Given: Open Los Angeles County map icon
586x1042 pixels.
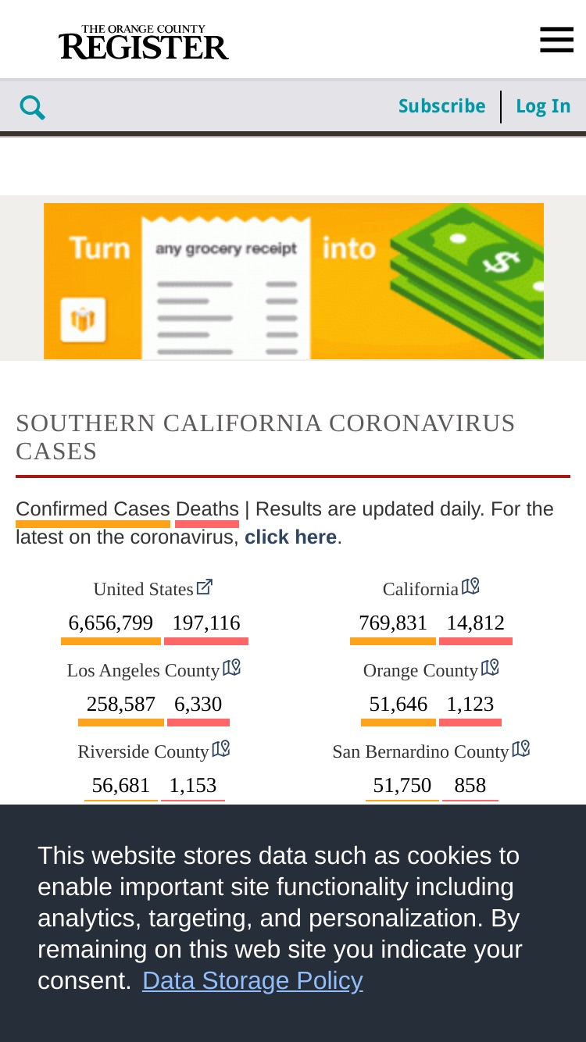Looking at the screenshot, I should point(232,669).
